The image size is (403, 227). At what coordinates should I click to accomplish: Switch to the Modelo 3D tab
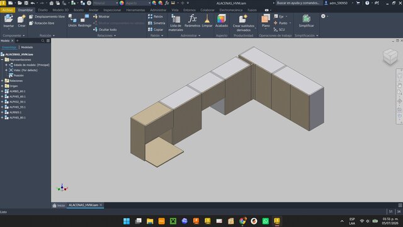(60, 10)
